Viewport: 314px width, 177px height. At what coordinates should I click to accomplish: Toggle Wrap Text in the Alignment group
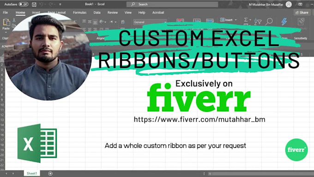pyautogui.click(x=123, y=22)
